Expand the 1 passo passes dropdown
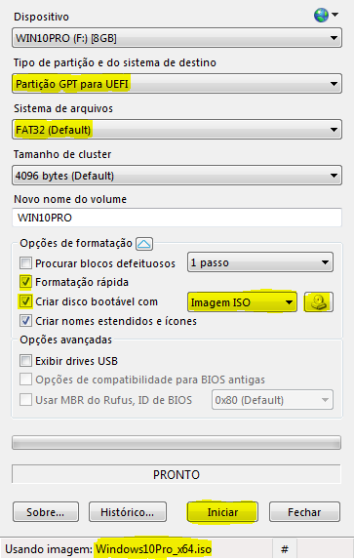This screenshot has width=354, height=560. click(x=260, y=262)
